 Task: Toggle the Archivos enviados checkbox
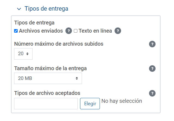click(x=16, y=31)
